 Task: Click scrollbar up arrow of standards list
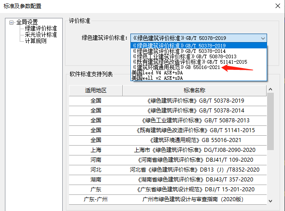pos(271,89)
